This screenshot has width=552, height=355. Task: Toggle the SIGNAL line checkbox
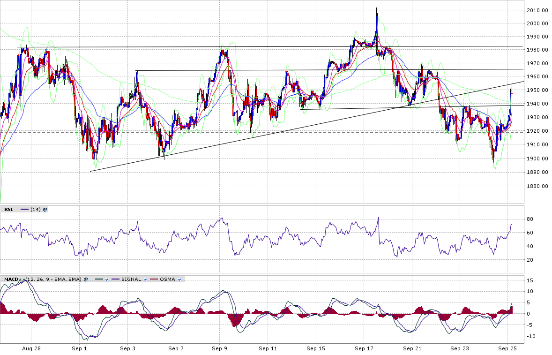(x=145, y=279)
